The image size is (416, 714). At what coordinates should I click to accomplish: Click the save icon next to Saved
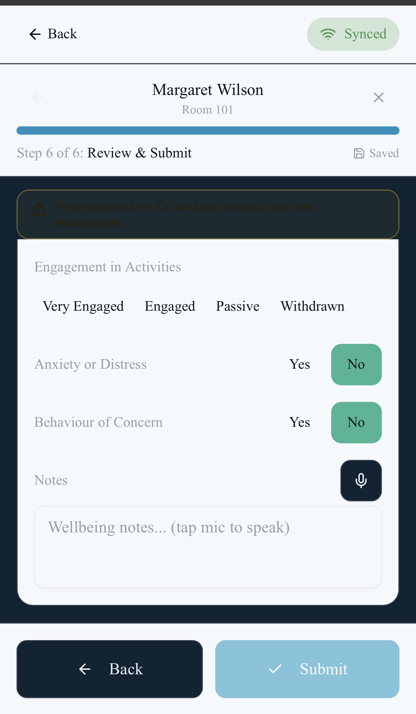coord(359,153)
